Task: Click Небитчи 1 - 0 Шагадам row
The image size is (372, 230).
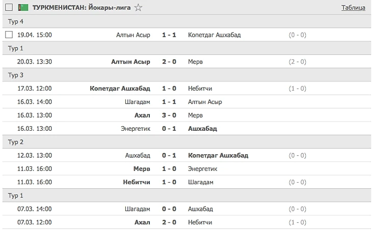Action: point(169,182)
